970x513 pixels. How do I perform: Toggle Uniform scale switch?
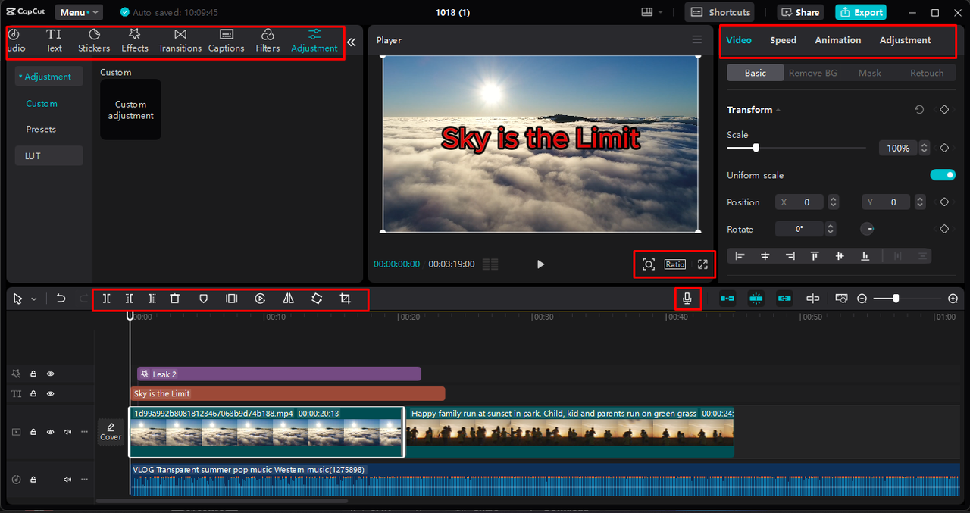point(943,175)
